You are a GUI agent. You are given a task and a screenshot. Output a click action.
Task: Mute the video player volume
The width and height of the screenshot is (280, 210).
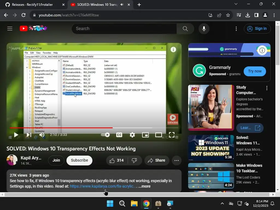point(42,135)
